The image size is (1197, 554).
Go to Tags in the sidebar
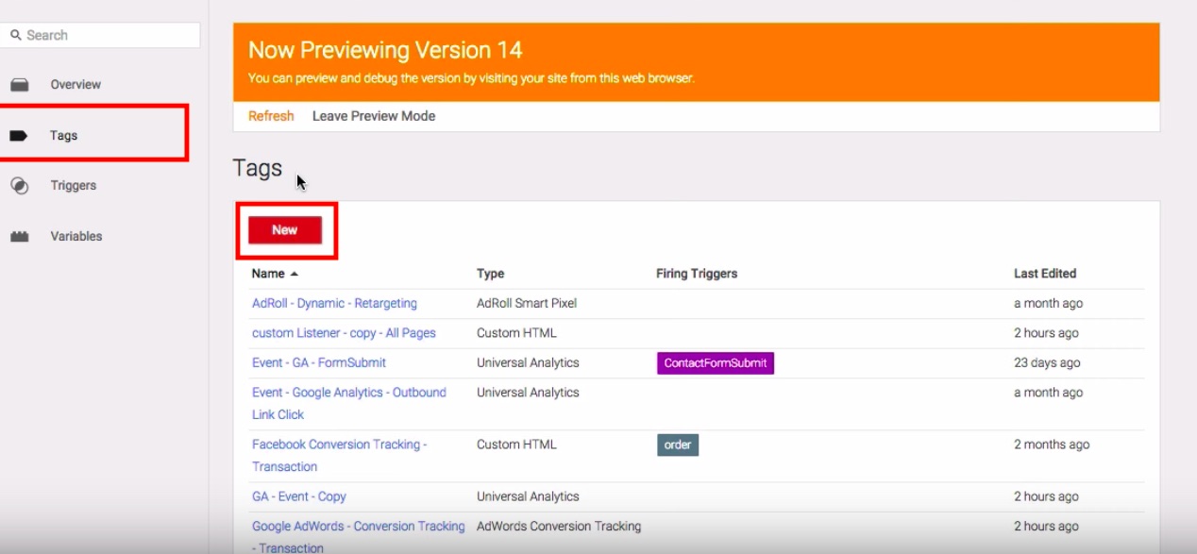[63, 136]
